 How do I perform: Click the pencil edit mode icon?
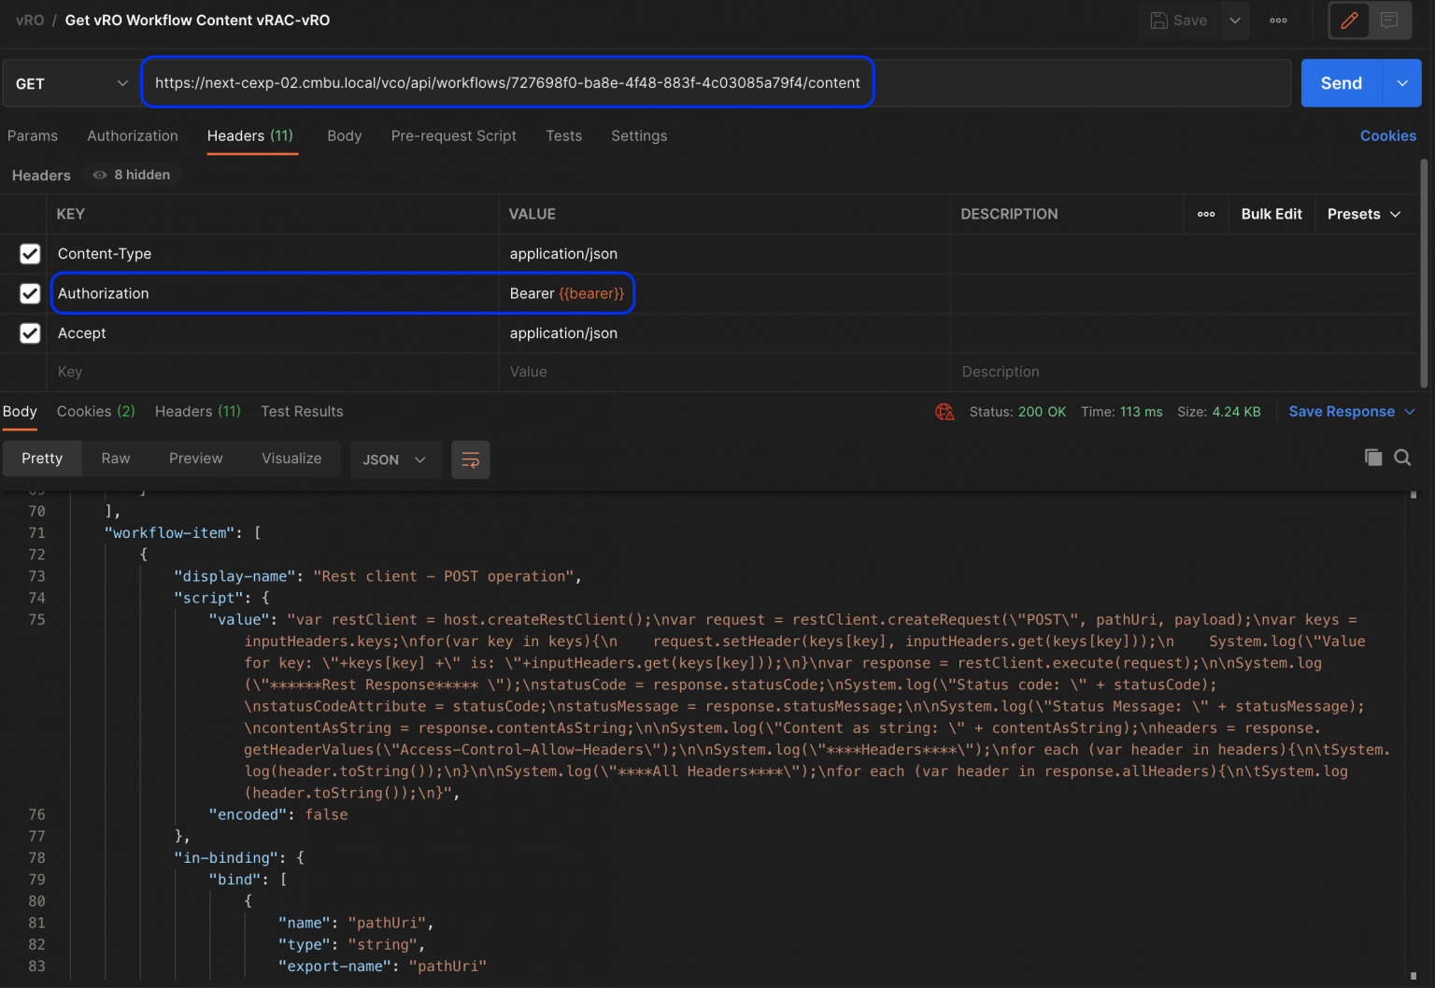(x=1349, y=21)
